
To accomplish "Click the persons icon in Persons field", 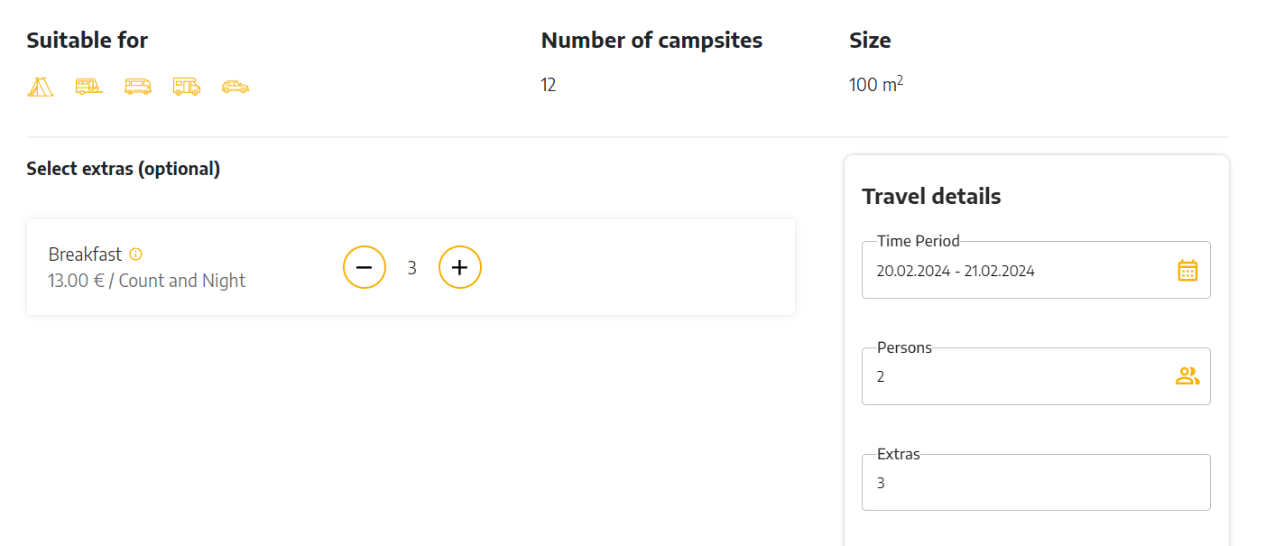I will 1187,376.
